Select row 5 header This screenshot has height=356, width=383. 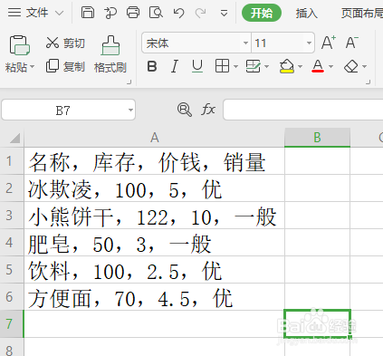(12, 269)
